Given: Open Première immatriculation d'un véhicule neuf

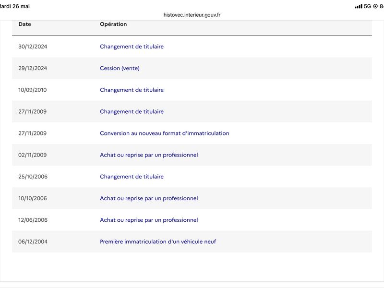Looking at the screenshot, I should click(158, 242).
